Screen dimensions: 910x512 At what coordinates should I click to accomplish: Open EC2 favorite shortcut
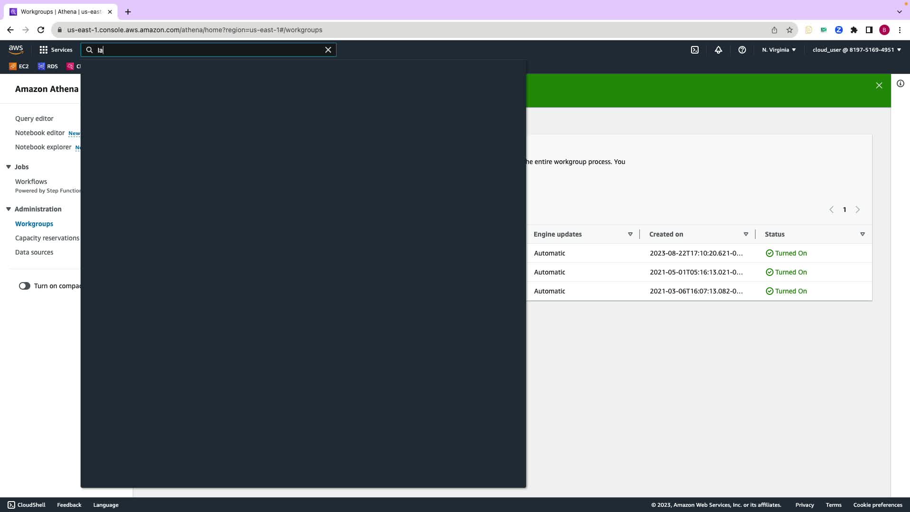tap(19, 66)
